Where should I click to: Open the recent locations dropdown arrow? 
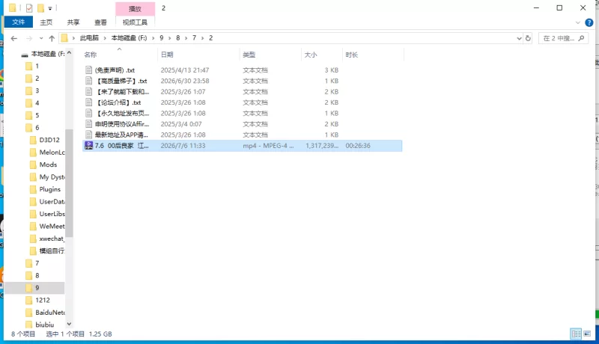point(41,38)
